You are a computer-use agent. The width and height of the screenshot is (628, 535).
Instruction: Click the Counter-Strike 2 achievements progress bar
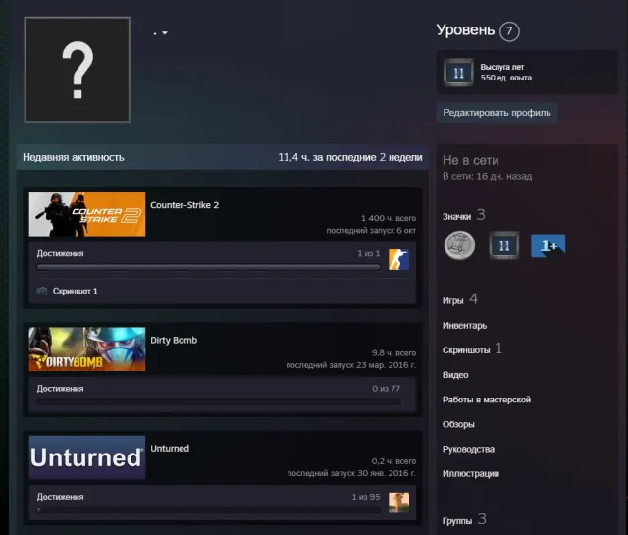point(208,267)
